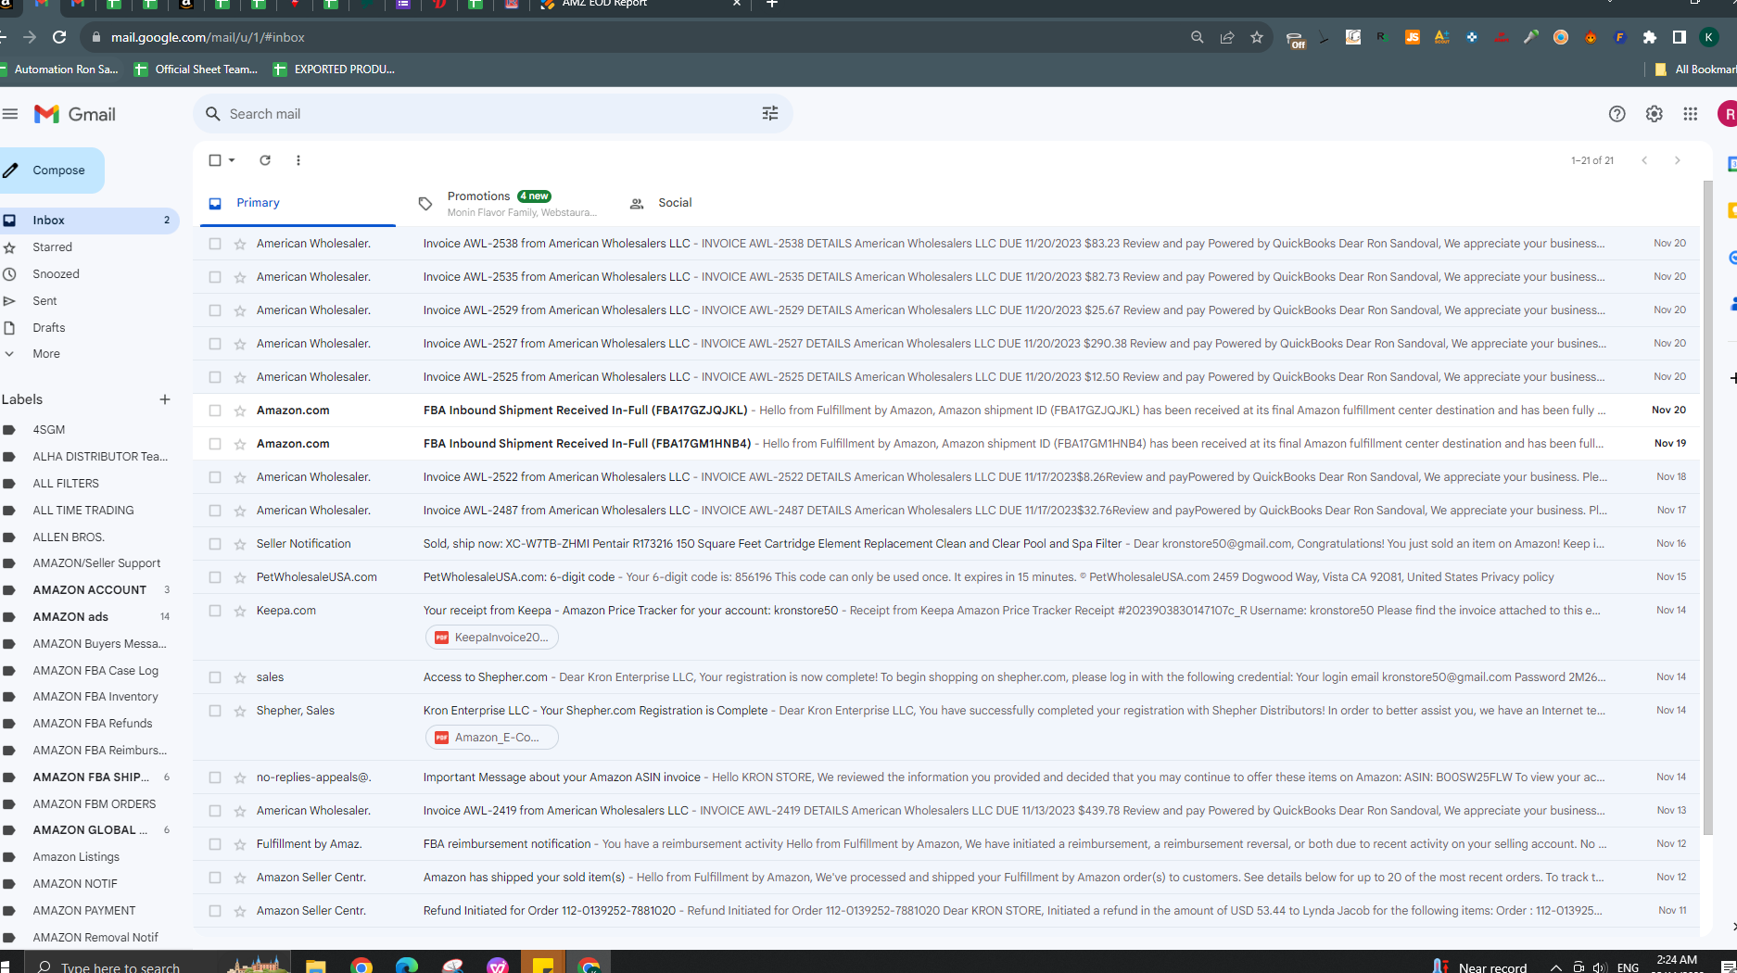Tick checkbox for FBA17GM1HNB4 shipment email
Image resolution: width=1737 pixels, height=973 pixels.
coord(215,444)
